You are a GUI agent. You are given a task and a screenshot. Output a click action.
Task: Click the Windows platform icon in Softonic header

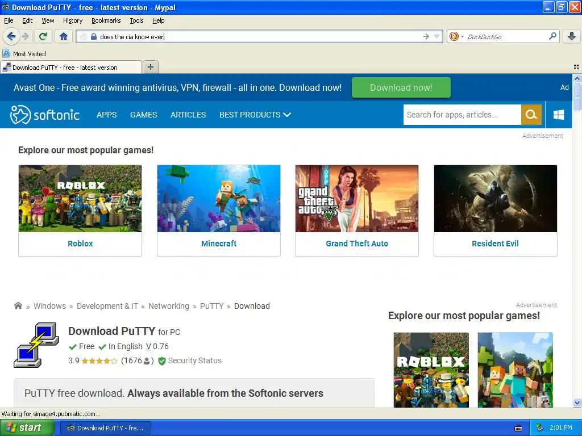[559, 115]
